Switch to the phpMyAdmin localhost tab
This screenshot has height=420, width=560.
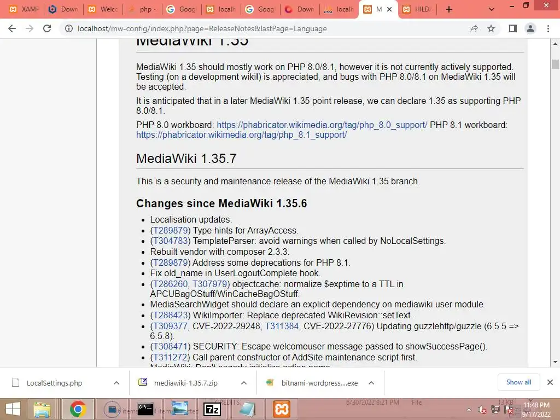tap(339, 9)
